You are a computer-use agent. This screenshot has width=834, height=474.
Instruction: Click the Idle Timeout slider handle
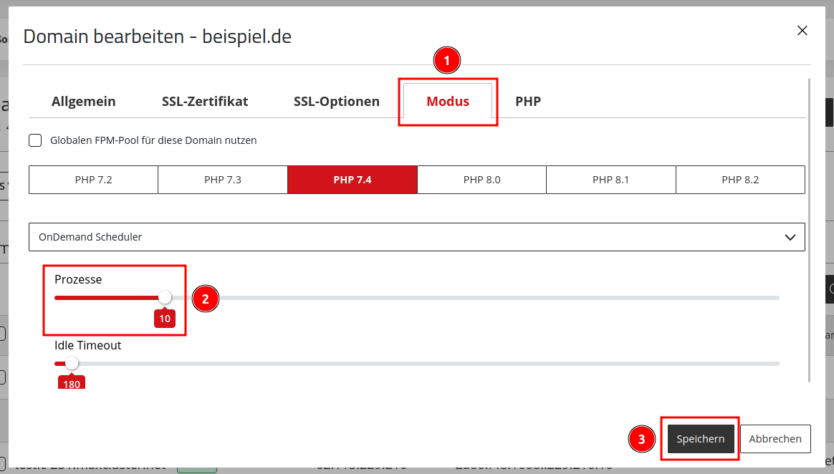(x=71, y=364)
